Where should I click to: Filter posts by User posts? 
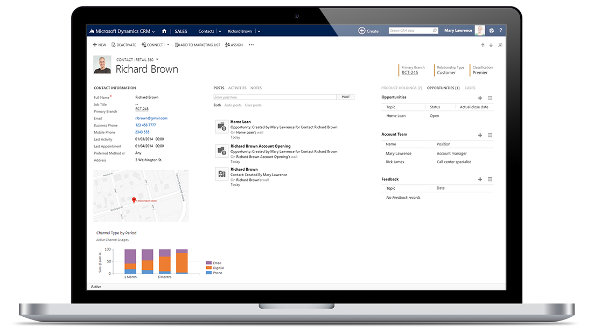click(253, 105)
